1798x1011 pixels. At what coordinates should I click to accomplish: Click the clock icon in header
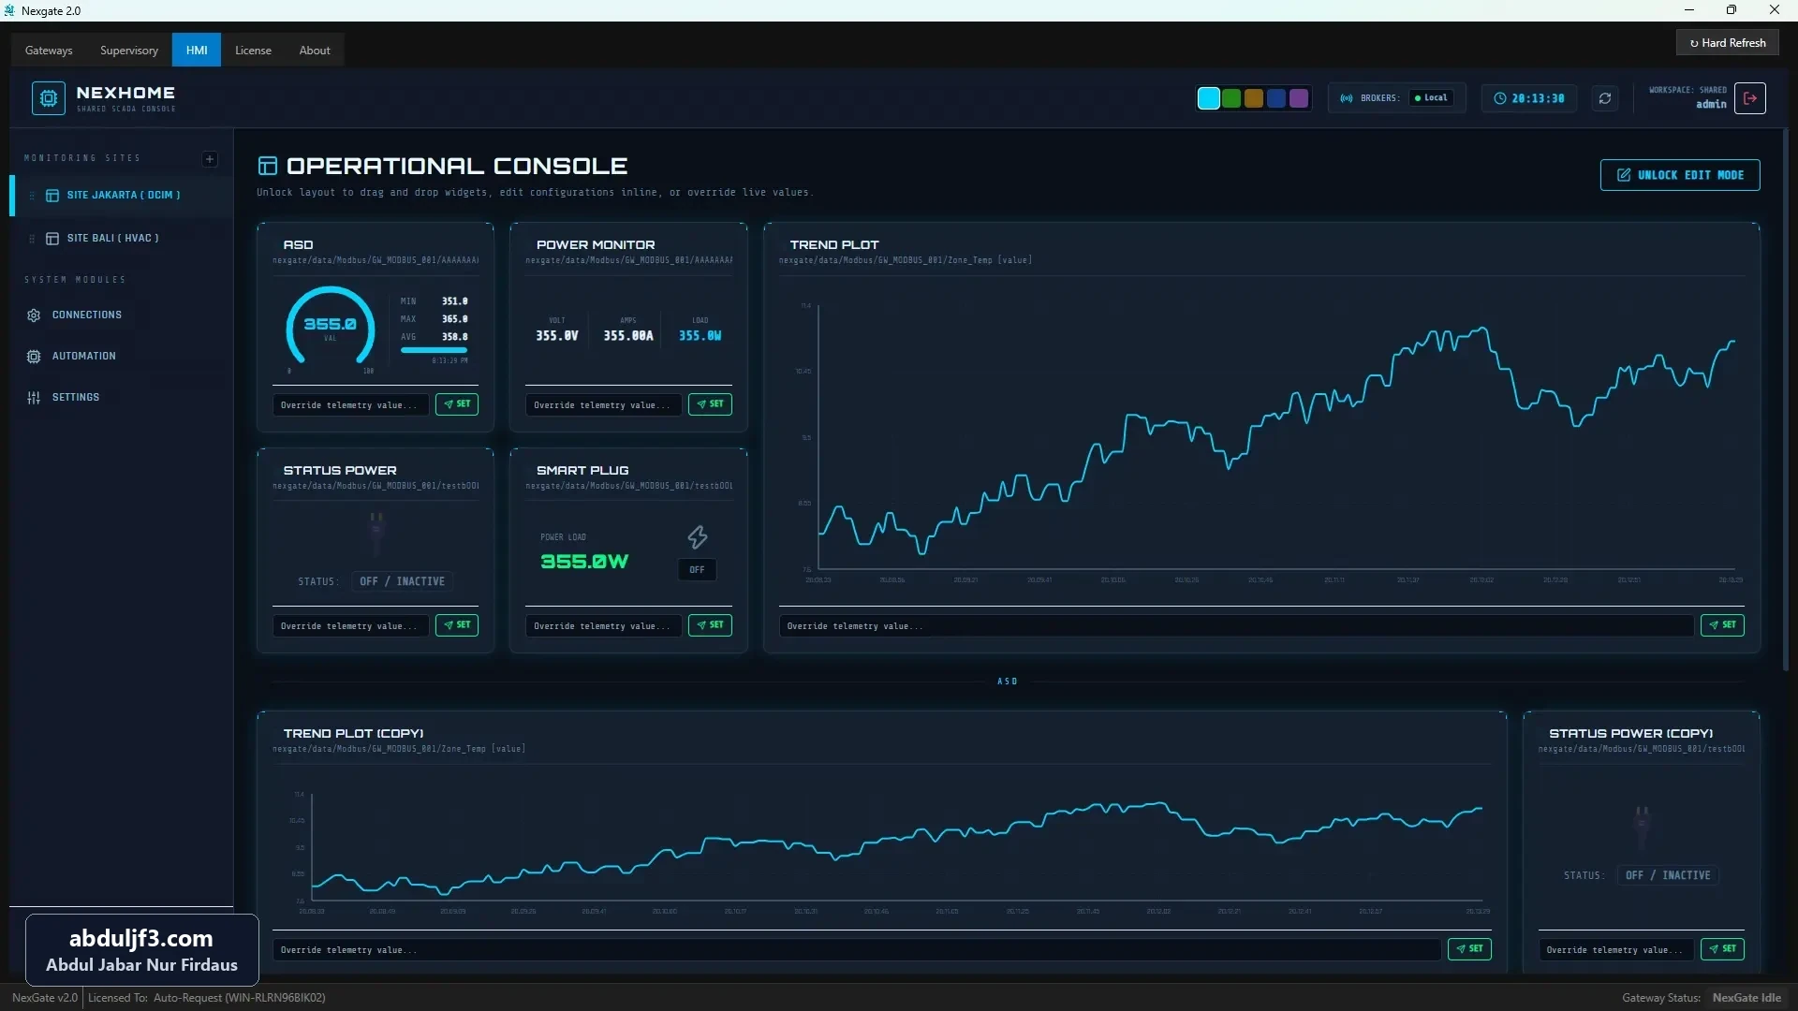(x=1500, y=98)
